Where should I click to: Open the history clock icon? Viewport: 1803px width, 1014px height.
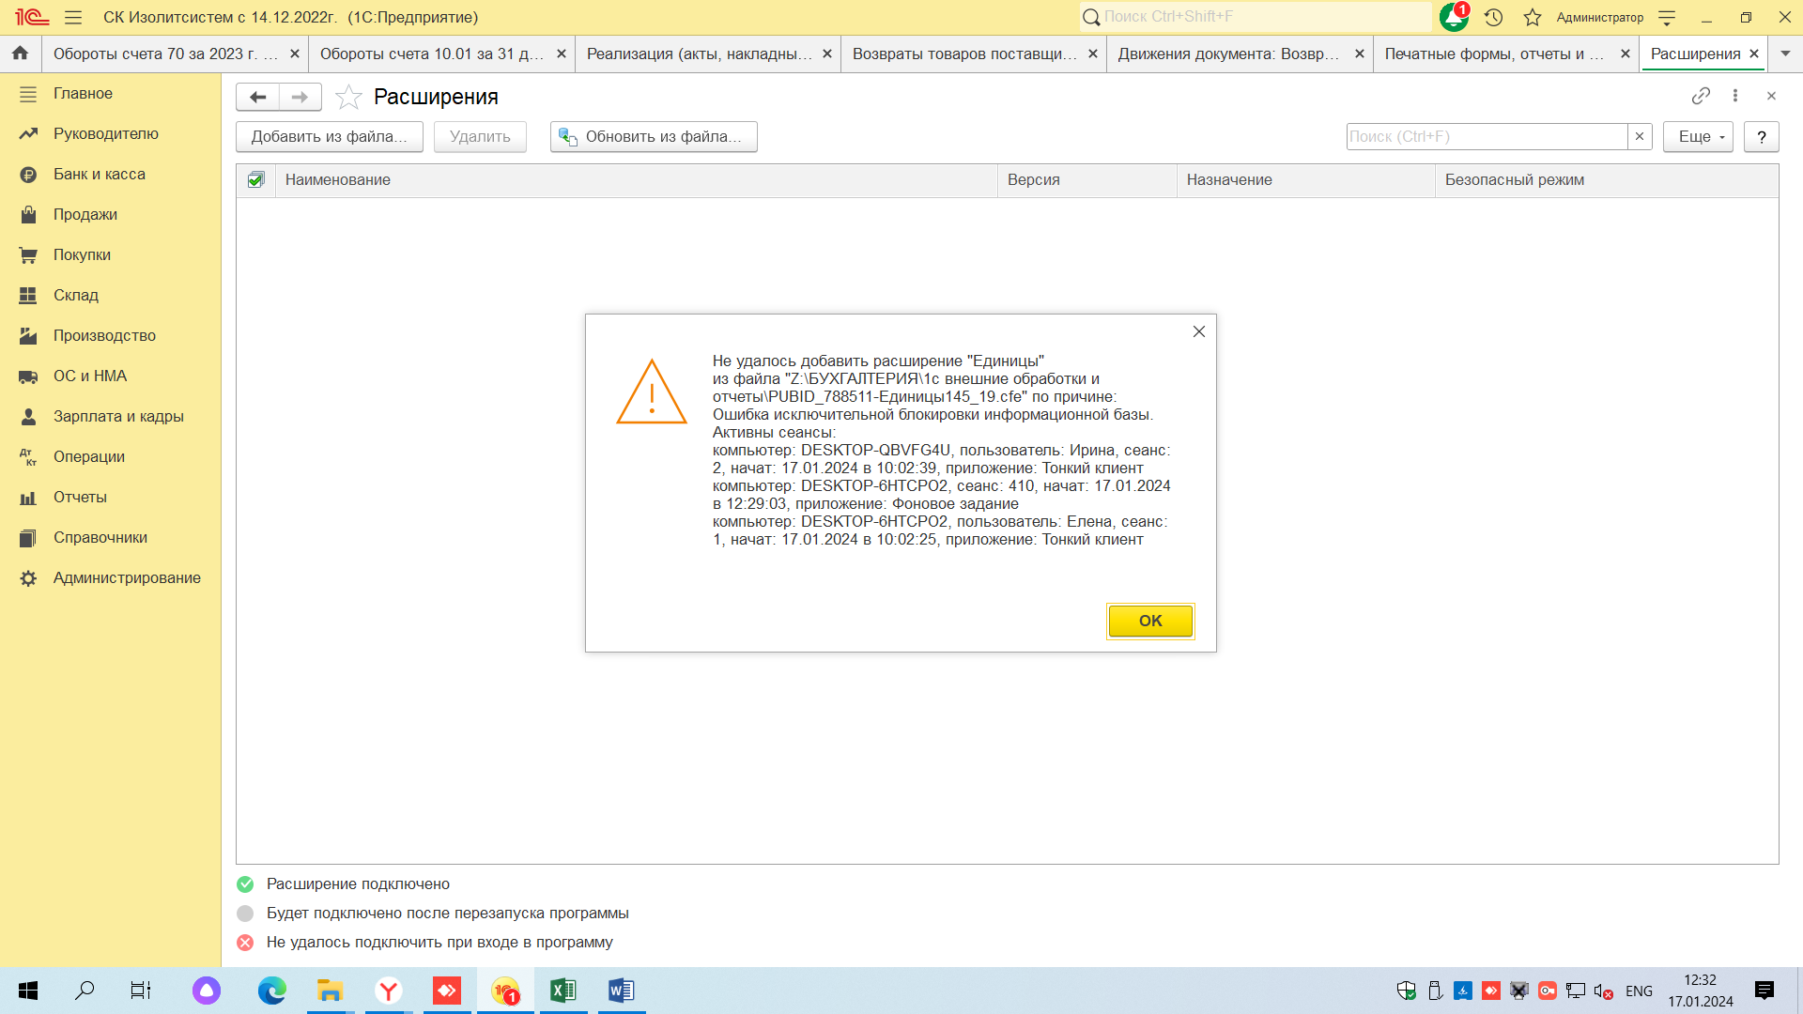pyautogui.click(x=1494, y=17)
